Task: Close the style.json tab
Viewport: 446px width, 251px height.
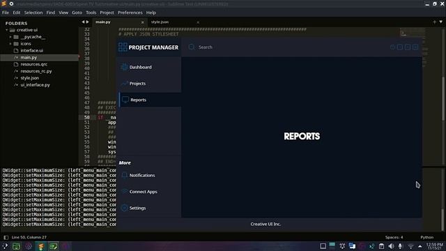Action: (198, 22)
